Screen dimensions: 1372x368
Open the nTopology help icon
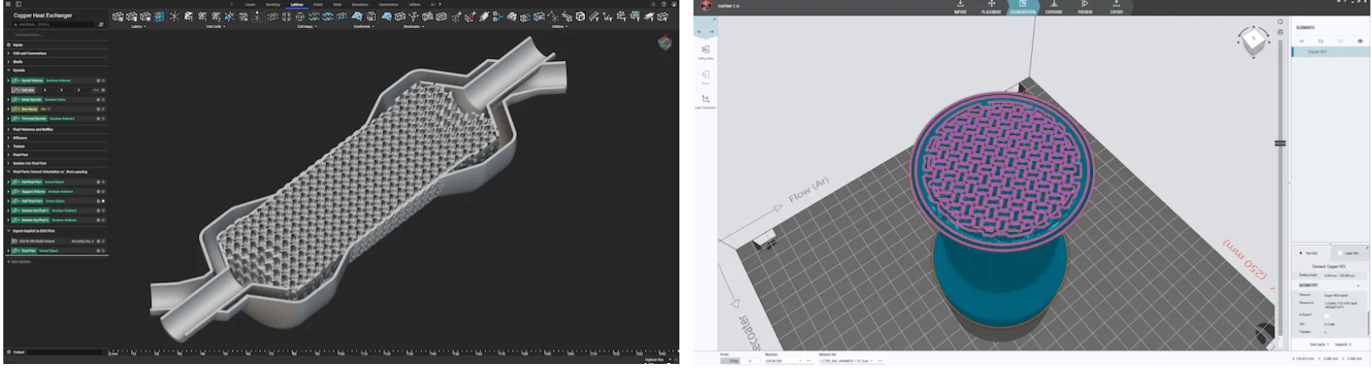coord(664,4)
